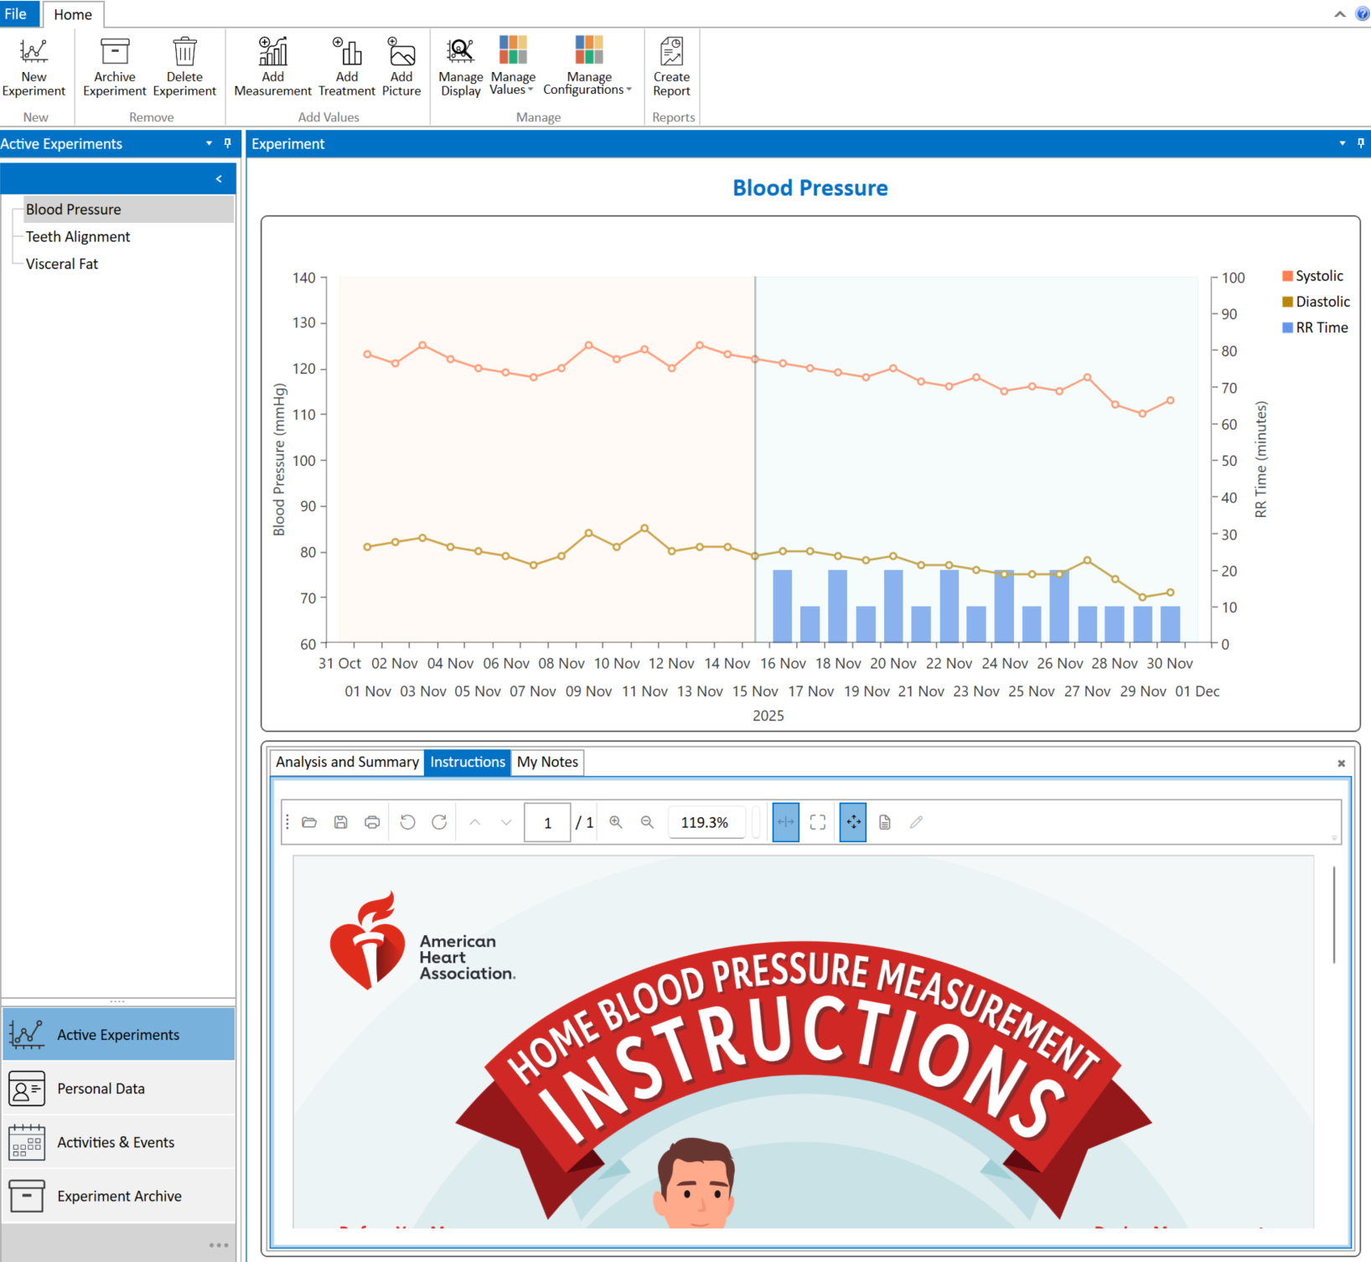1371x1262 pixels.
Task: Switch to the My Notes tab
Action: click(547, 762)
